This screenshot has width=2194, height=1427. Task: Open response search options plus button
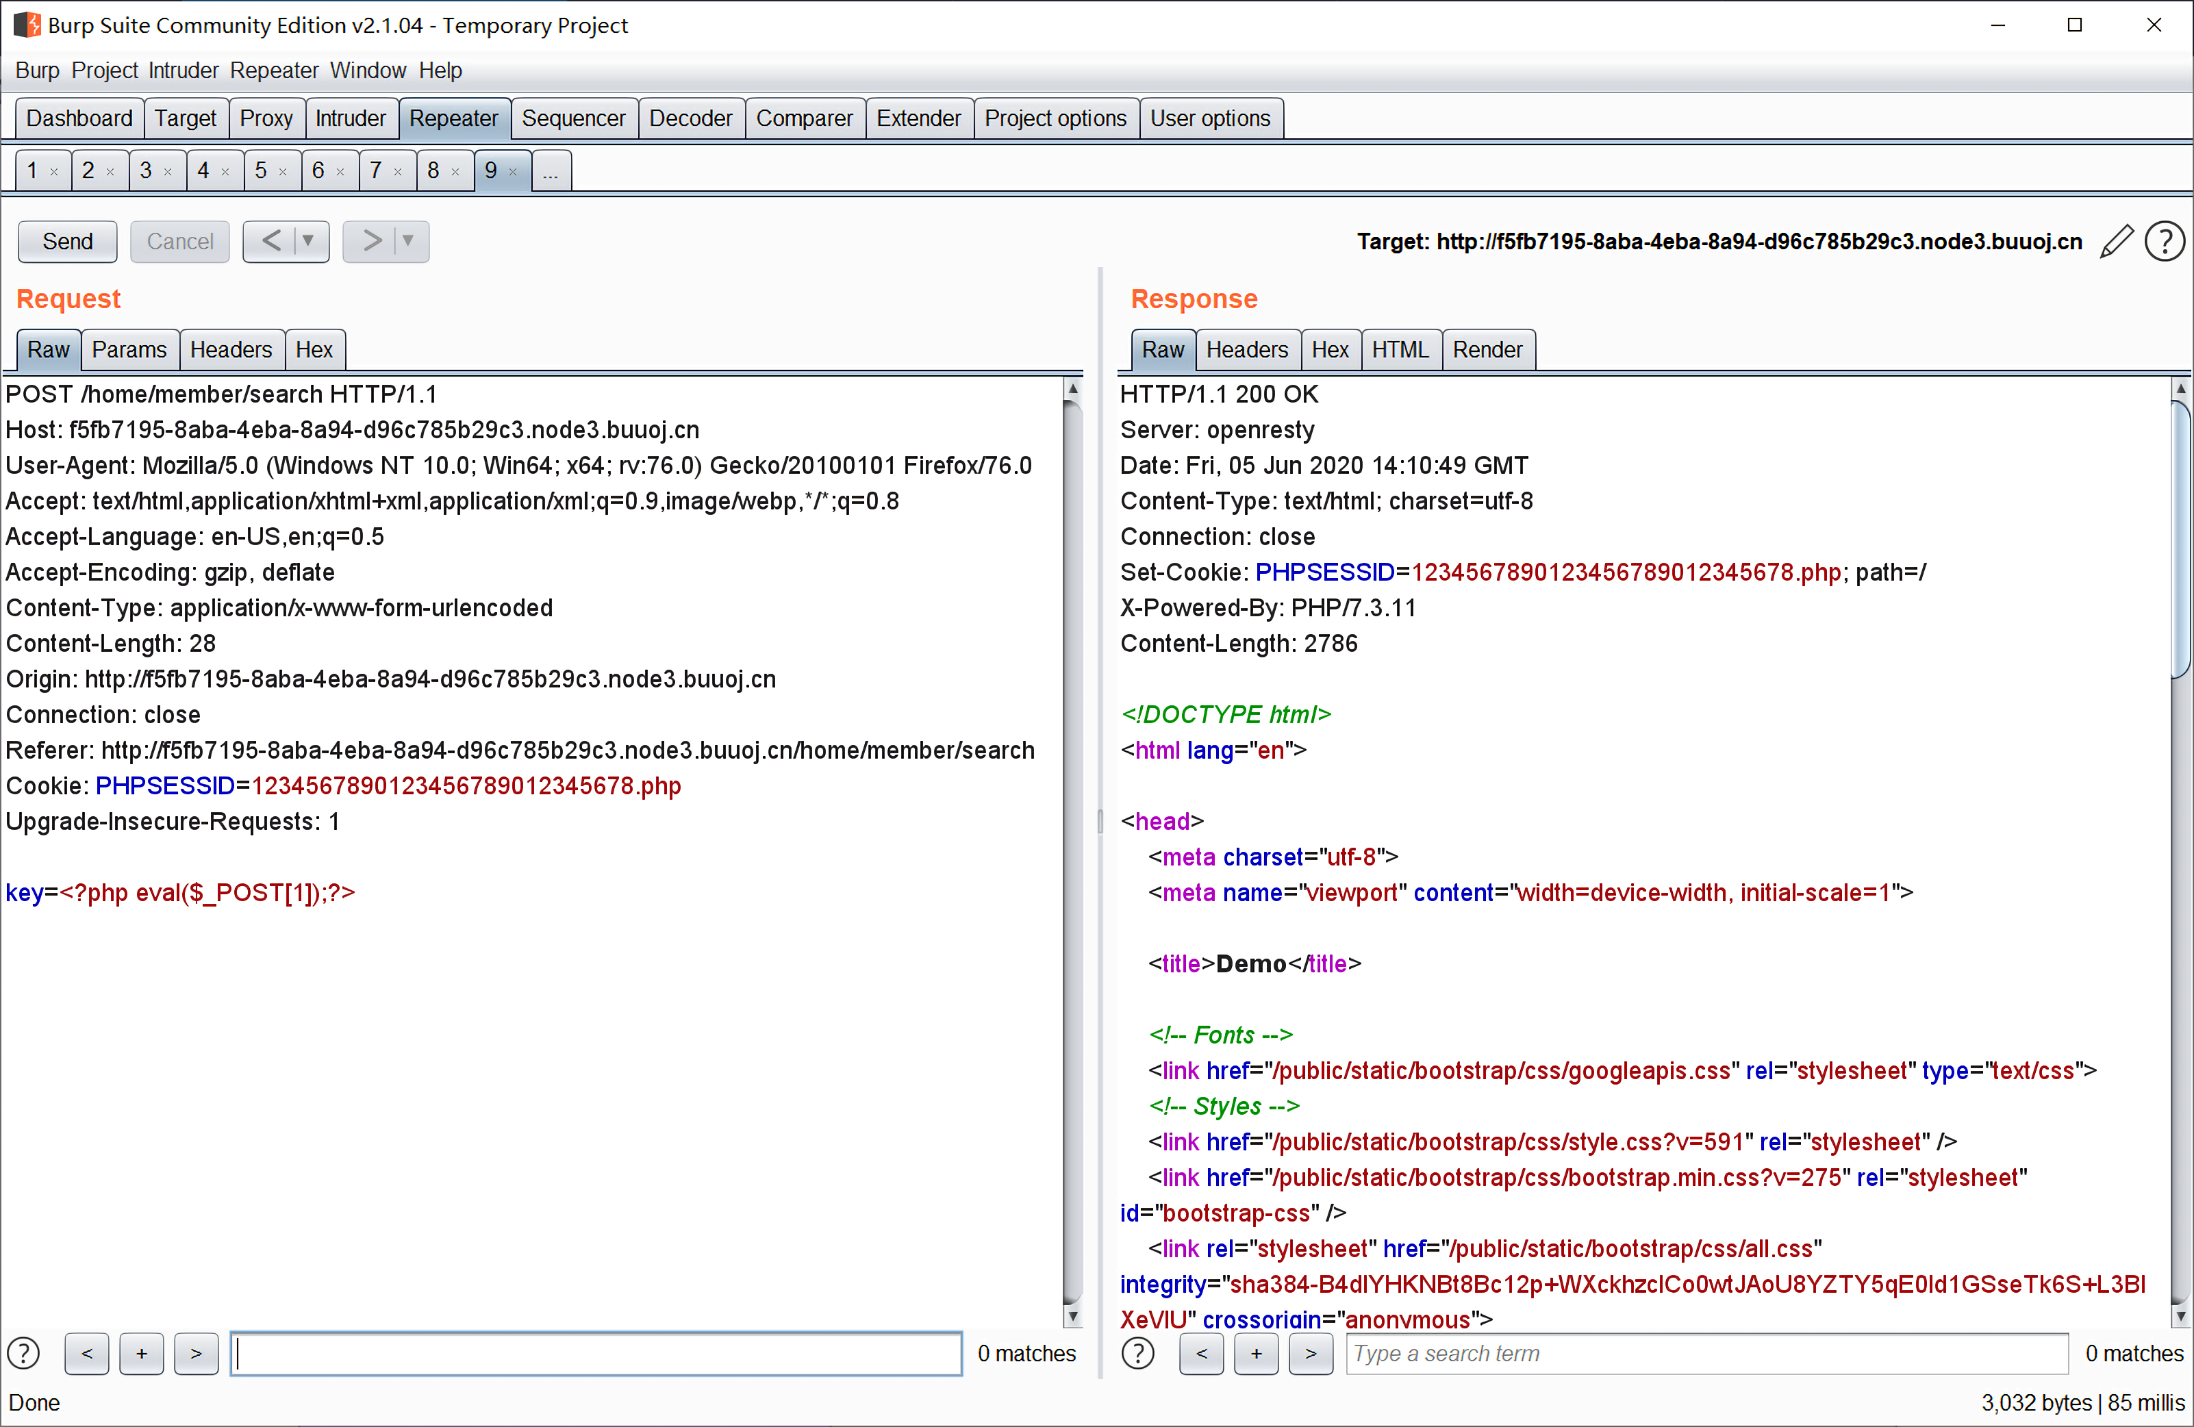click(x=1257, y=1353)
